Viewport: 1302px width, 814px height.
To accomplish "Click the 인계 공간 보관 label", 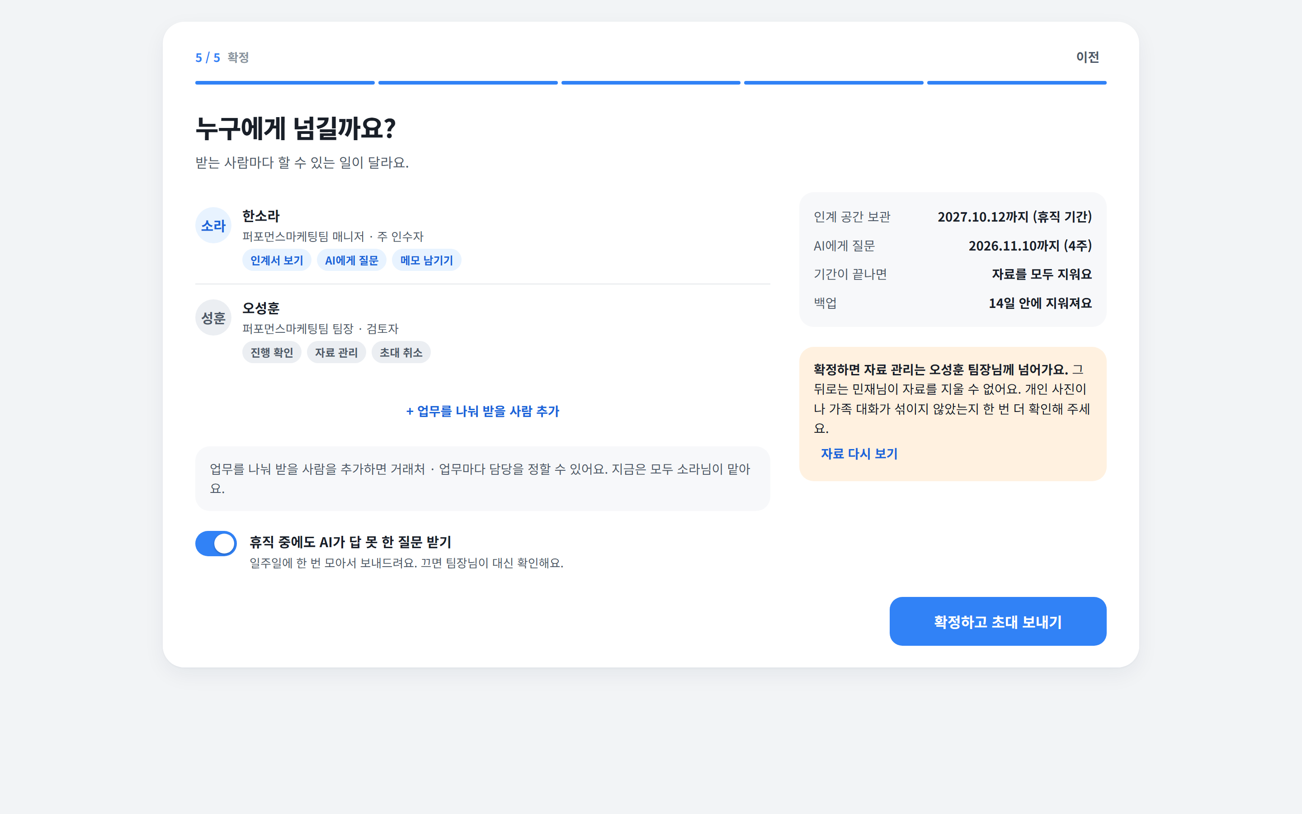I will pyautogui.click(x=852, y=217).
